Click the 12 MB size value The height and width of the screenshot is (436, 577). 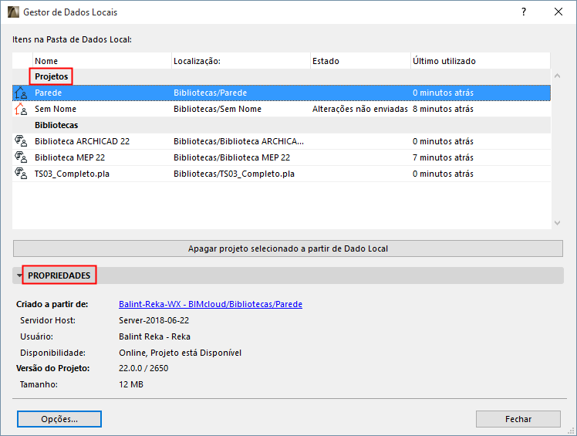[x=131, y=384]
